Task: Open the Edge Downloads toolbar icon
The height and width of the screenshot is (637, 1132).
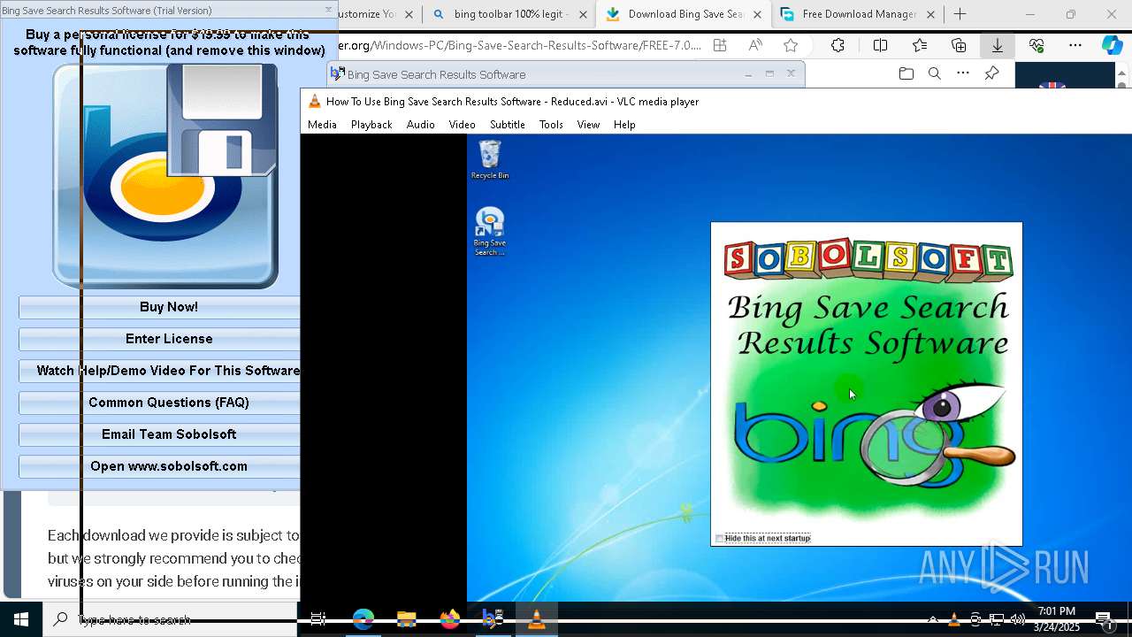Action: (997, 46)
